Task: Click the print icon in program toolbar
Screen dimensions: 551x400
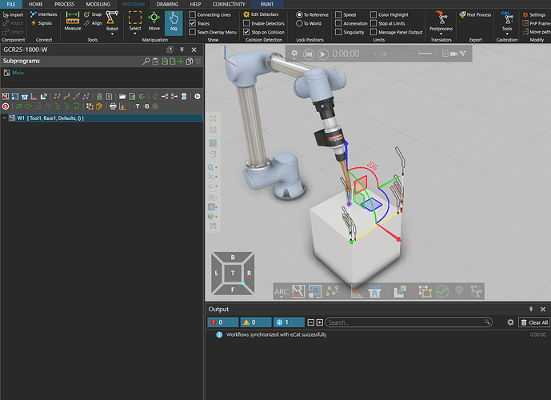Action: click(113, 106)
